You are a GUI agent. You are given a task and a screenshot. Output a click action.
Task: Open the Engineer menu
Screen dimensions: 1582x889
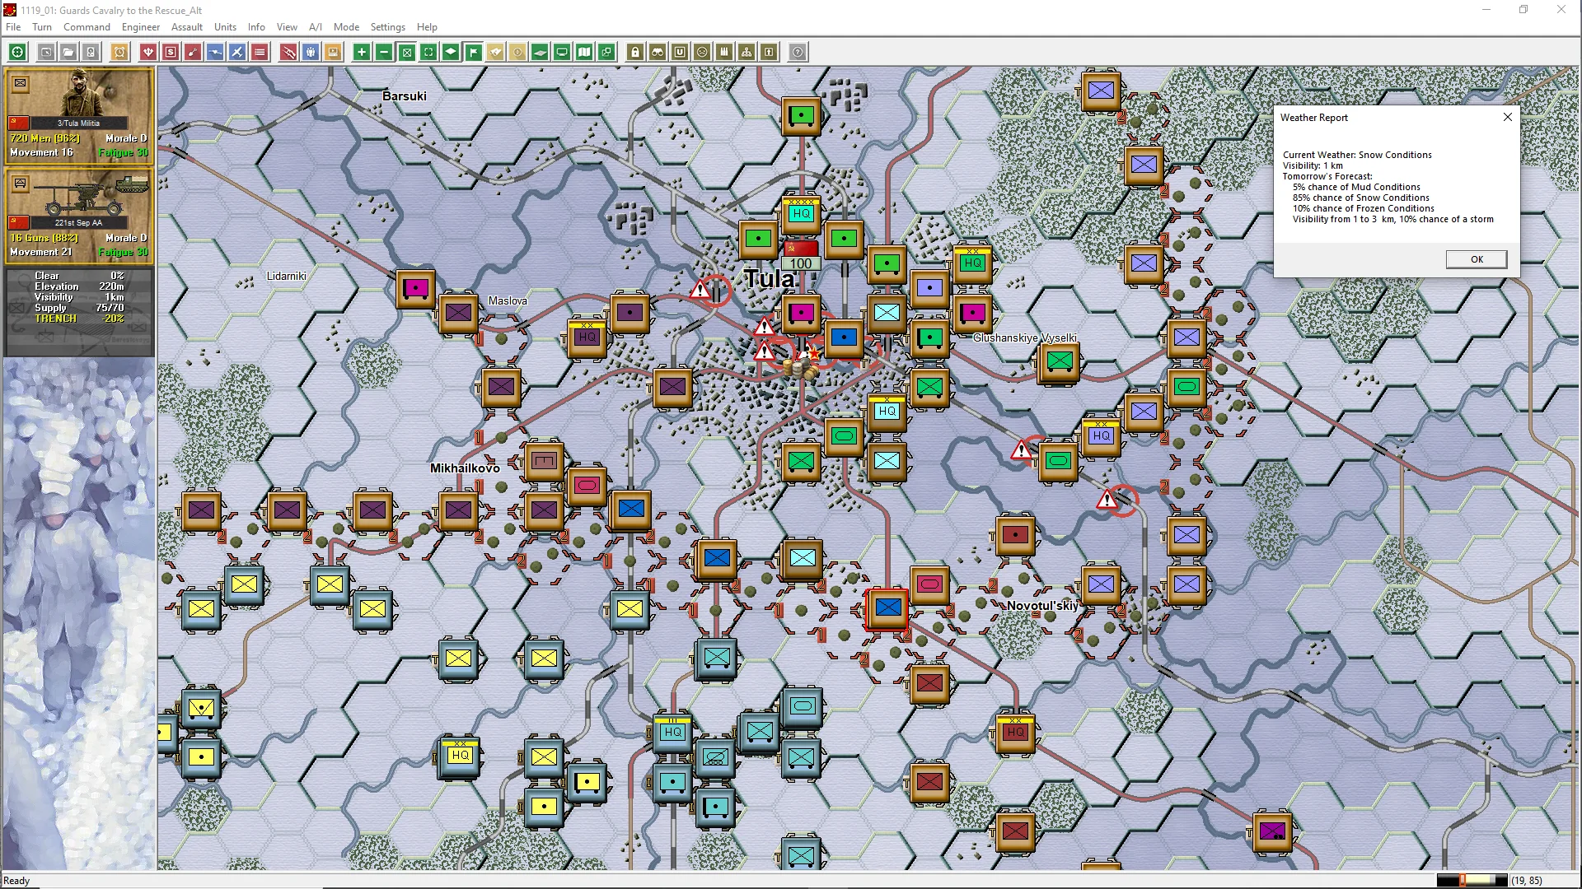pyautogui.click(x=140, y=26)
